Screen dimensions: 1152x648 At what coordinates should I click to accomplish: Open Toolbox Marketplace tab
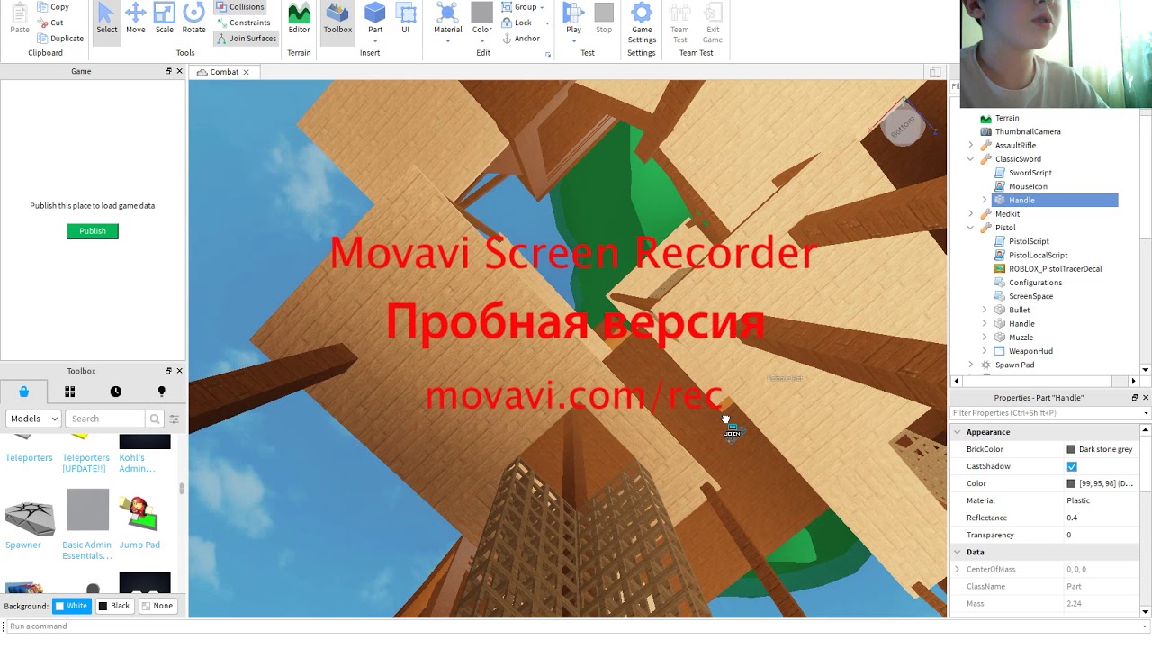(24, 391)
